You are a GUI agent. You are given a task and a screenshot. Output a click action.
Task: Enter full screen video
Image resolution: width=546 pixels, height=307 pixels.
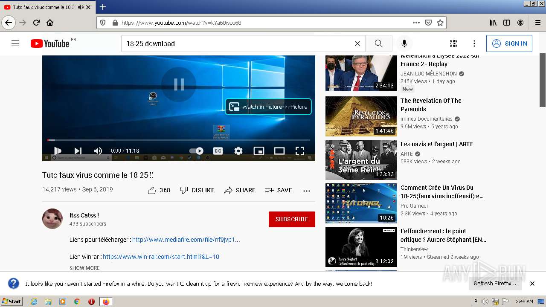tap(300, 151)
